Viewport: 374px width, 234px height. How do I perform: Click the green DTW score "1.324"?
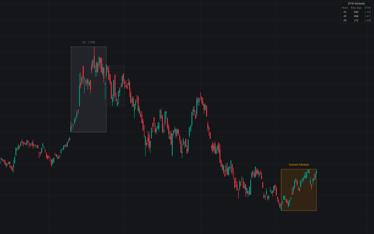(368, 12)
